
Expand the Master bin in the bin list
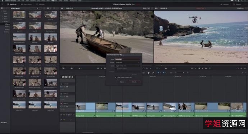coord(1,11)
